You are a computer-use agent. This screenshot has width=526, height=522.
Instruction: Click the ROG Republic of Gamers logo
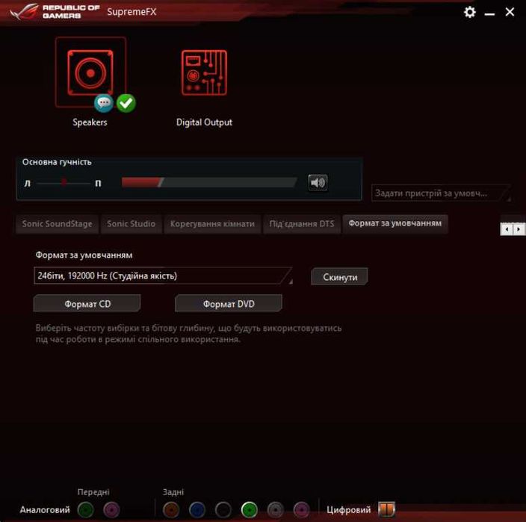pyautogui.click(x=55, y=12)
